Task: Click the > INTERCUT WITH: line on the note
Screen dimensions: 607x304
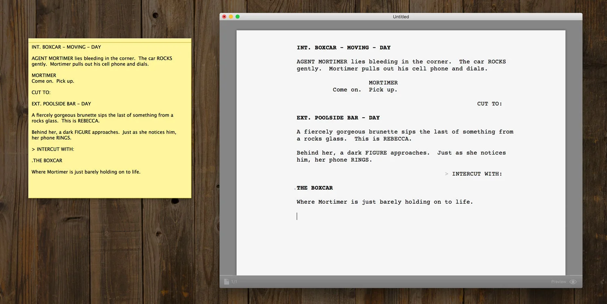Action: (53, 149)
